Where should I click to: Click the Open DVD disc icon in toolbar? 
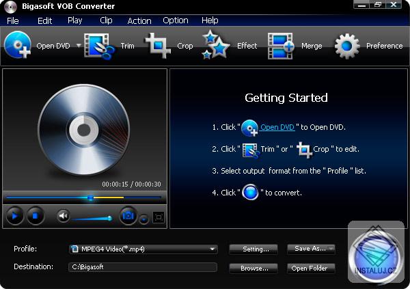click(x=18, y=44)
